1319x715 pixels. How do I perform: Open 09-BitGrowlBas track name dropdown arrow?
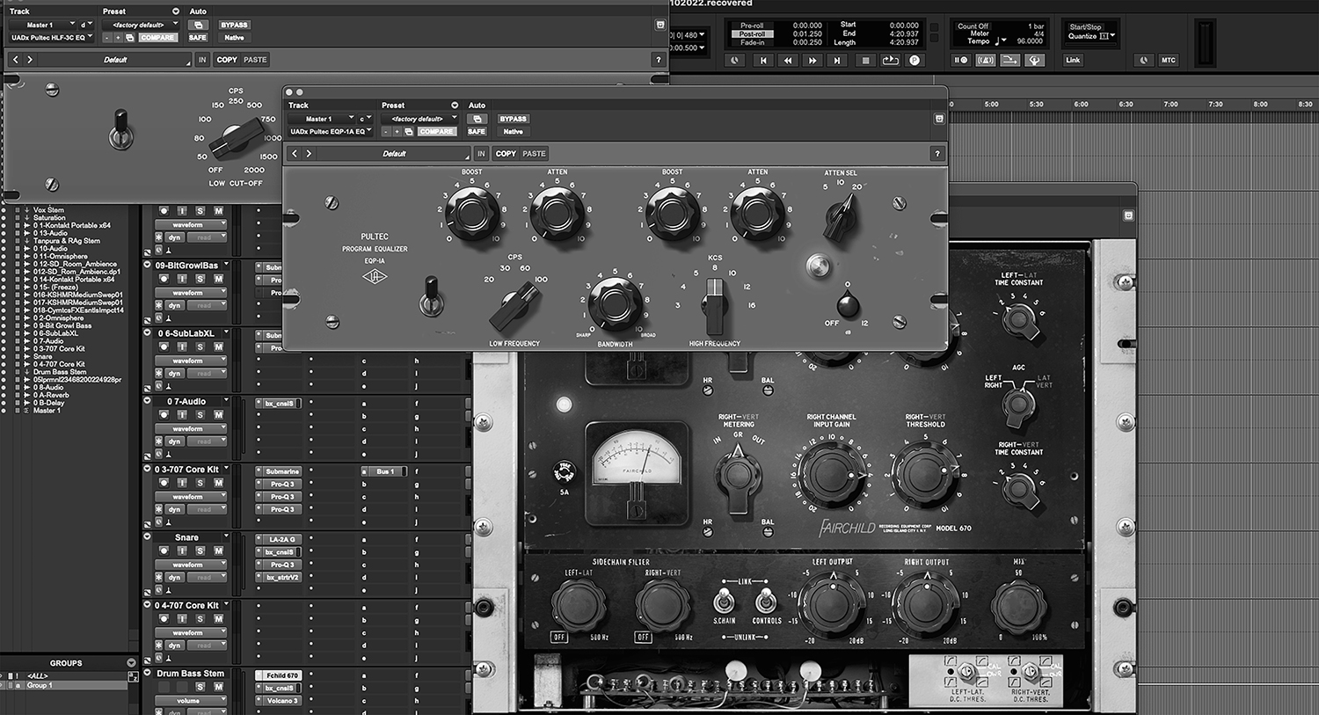(226, 265)
